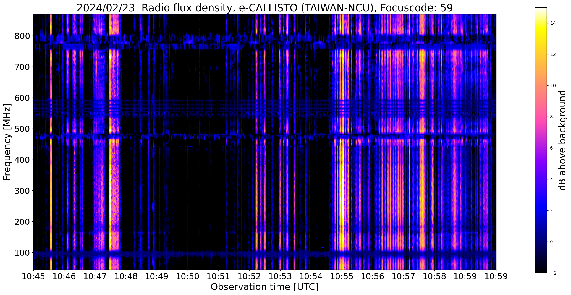Click the bright burst at 10:47:30 near 300 MHz
The height and width of the screenshot is (295, 571).
(111, 191)
